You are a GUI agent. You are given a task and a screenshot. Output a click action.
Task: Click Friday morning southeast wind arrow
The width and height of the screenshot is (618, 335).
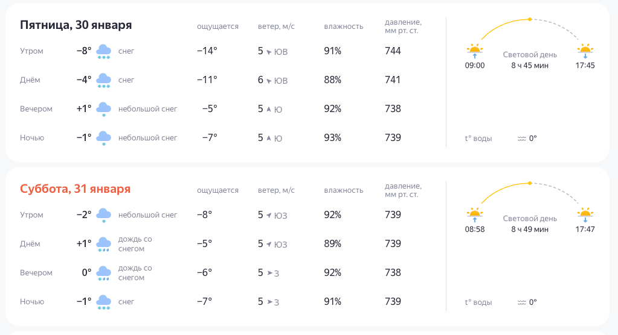coord(269,52)
